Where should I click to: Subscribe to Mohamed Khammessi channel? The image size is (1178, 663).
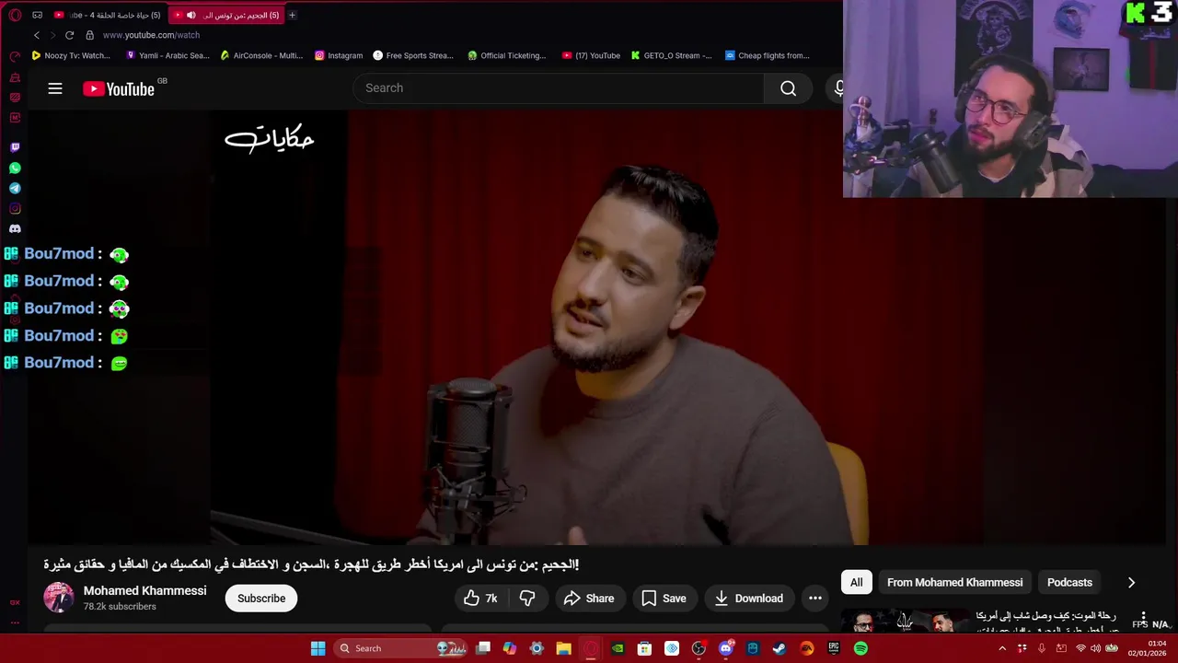pyautogui.click(x=261, y=599)
